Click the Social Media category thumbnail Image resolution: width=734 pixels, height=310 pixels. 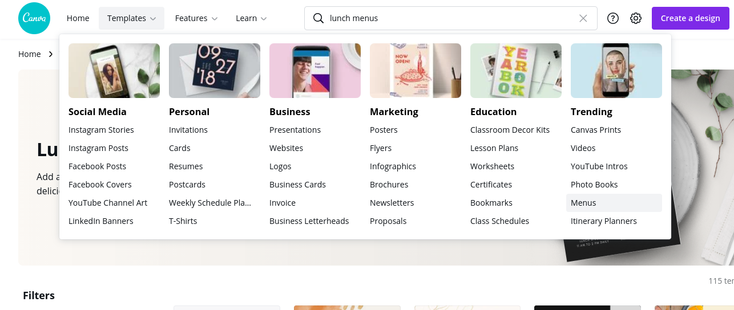[x=114, y=71]
